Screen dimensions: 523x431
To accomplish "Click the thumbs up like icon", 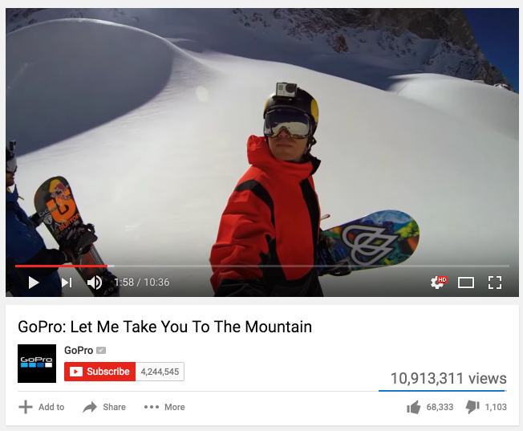I will pyautogui.click(x=414, y=407).
